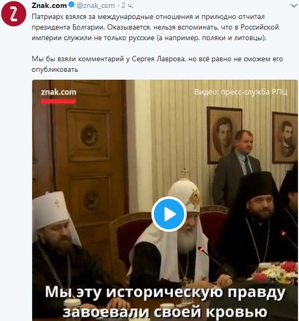Screen dimensions: 299x321
Task: Open tweet permalink via 2 ч. timestamp
Action: point(128,5)
